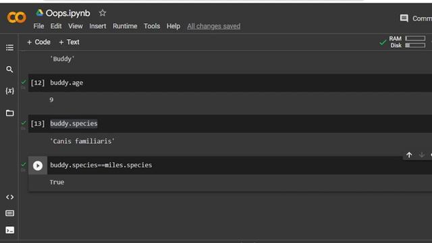
Task: Open the Runtime menu
Action: coord(125,26)
